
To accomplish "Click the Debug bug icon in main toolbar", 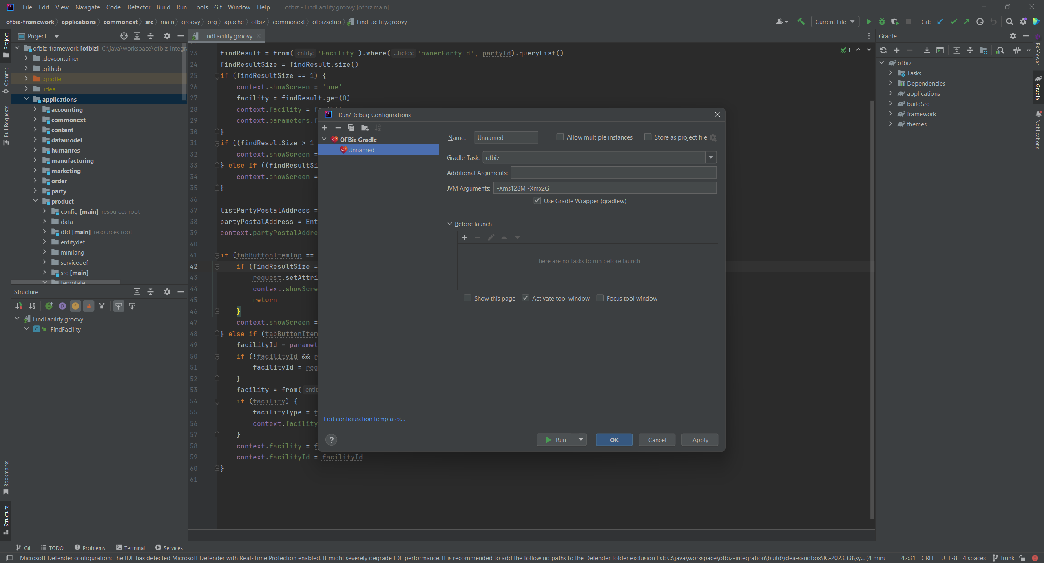I will pyautogui.click(x=882, y=22).
